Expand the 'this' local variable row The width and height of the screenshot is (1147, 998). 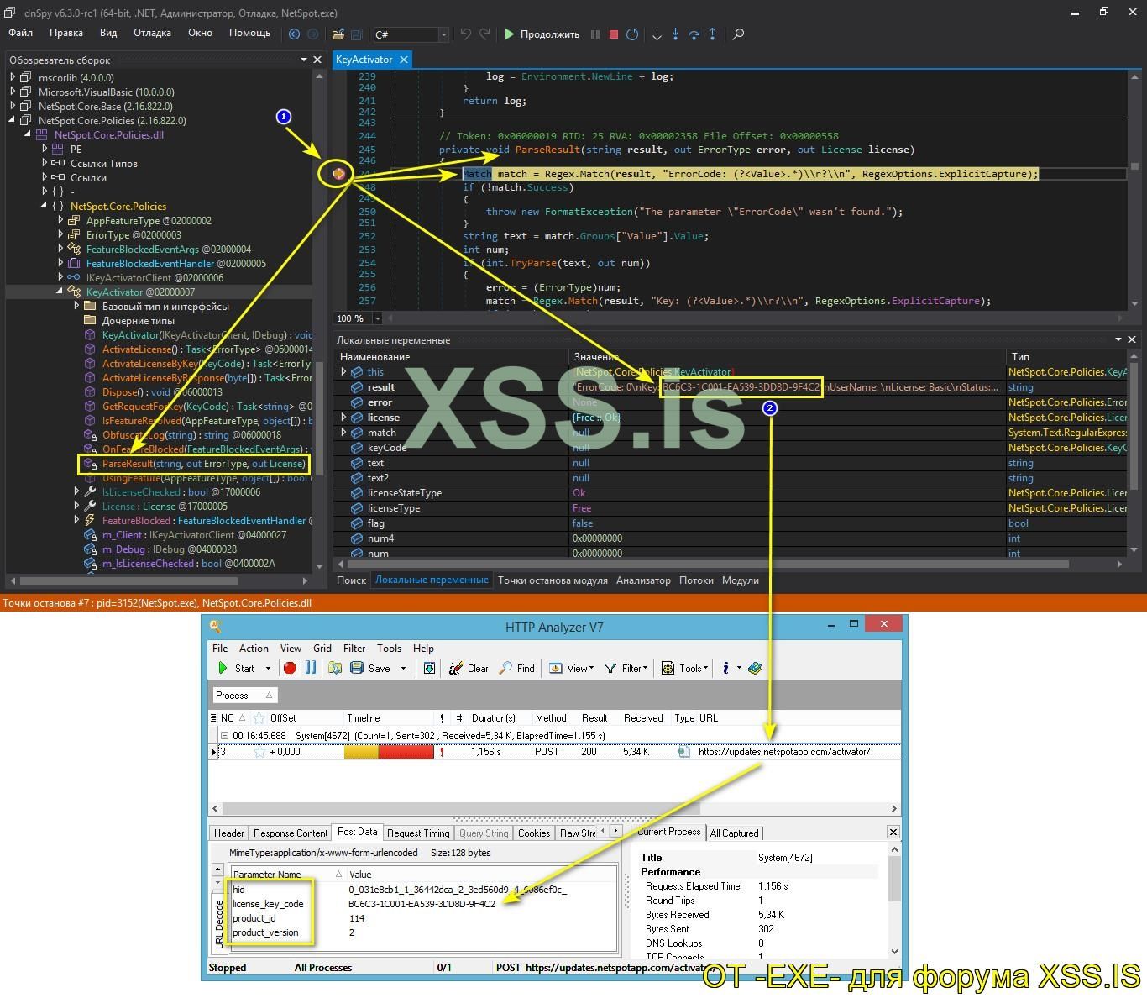click(343, 372)
